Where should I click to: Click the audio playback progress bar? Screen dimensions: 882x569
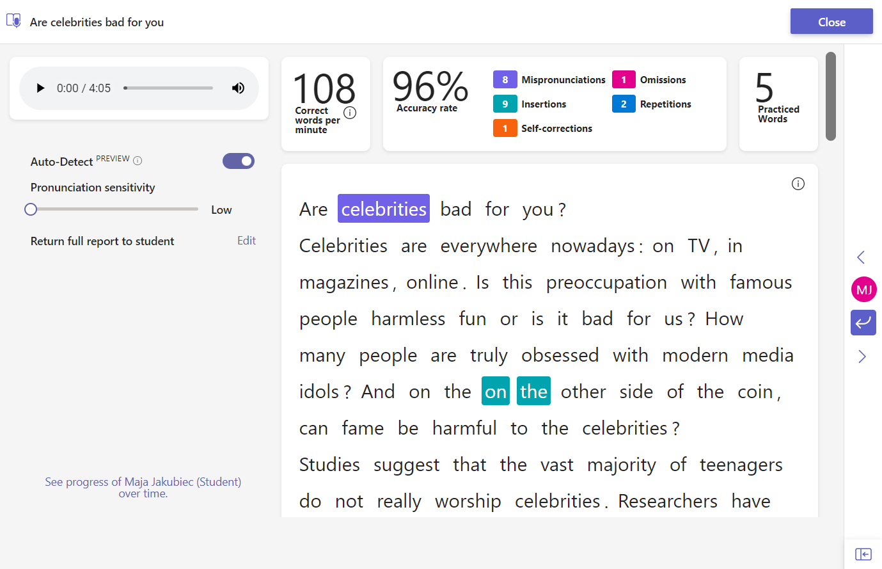(x=168, y=88)
